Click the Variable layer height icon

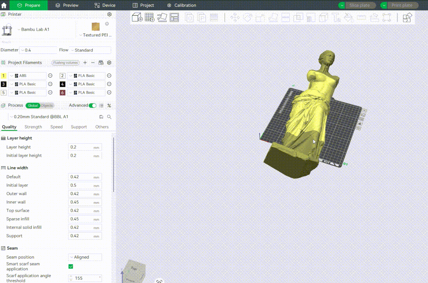[214, 17]
